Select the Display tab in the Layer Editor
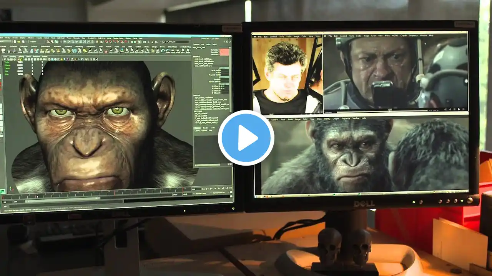The height and width of the screenshot is (276, 492). coord(197,128)
